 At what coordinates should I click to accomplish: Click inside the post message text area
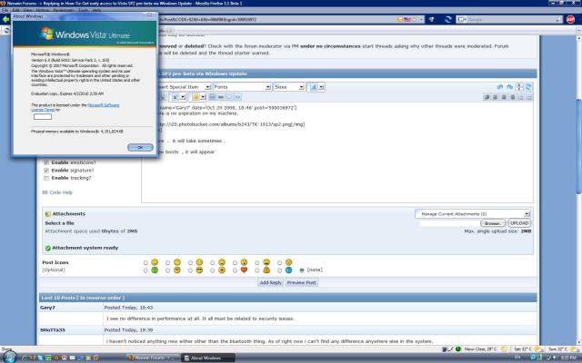tap(337, 152)
